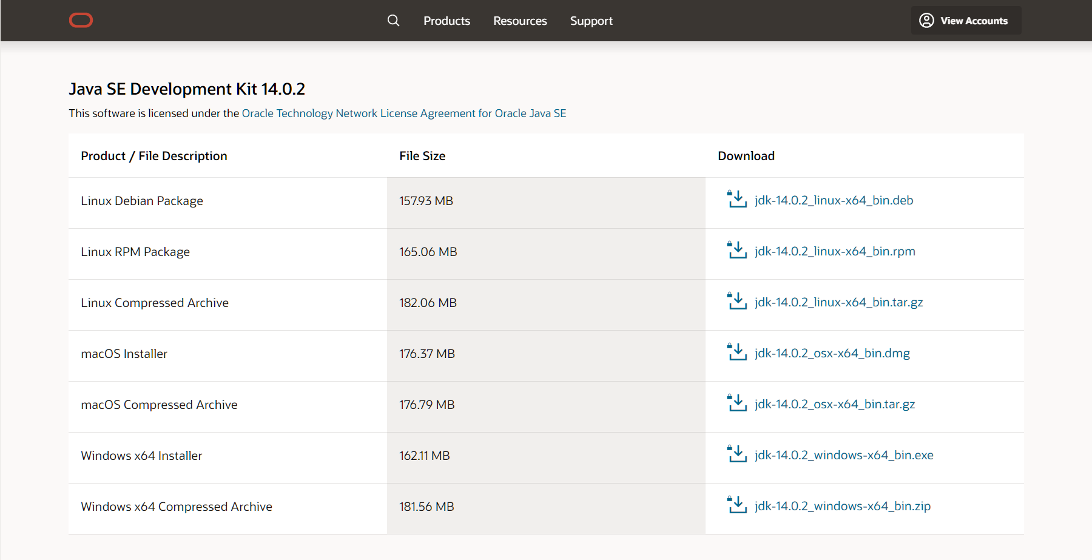Click download icon for jdk-14.0.2_linux-x64_bin.rpm

[737, 250]
